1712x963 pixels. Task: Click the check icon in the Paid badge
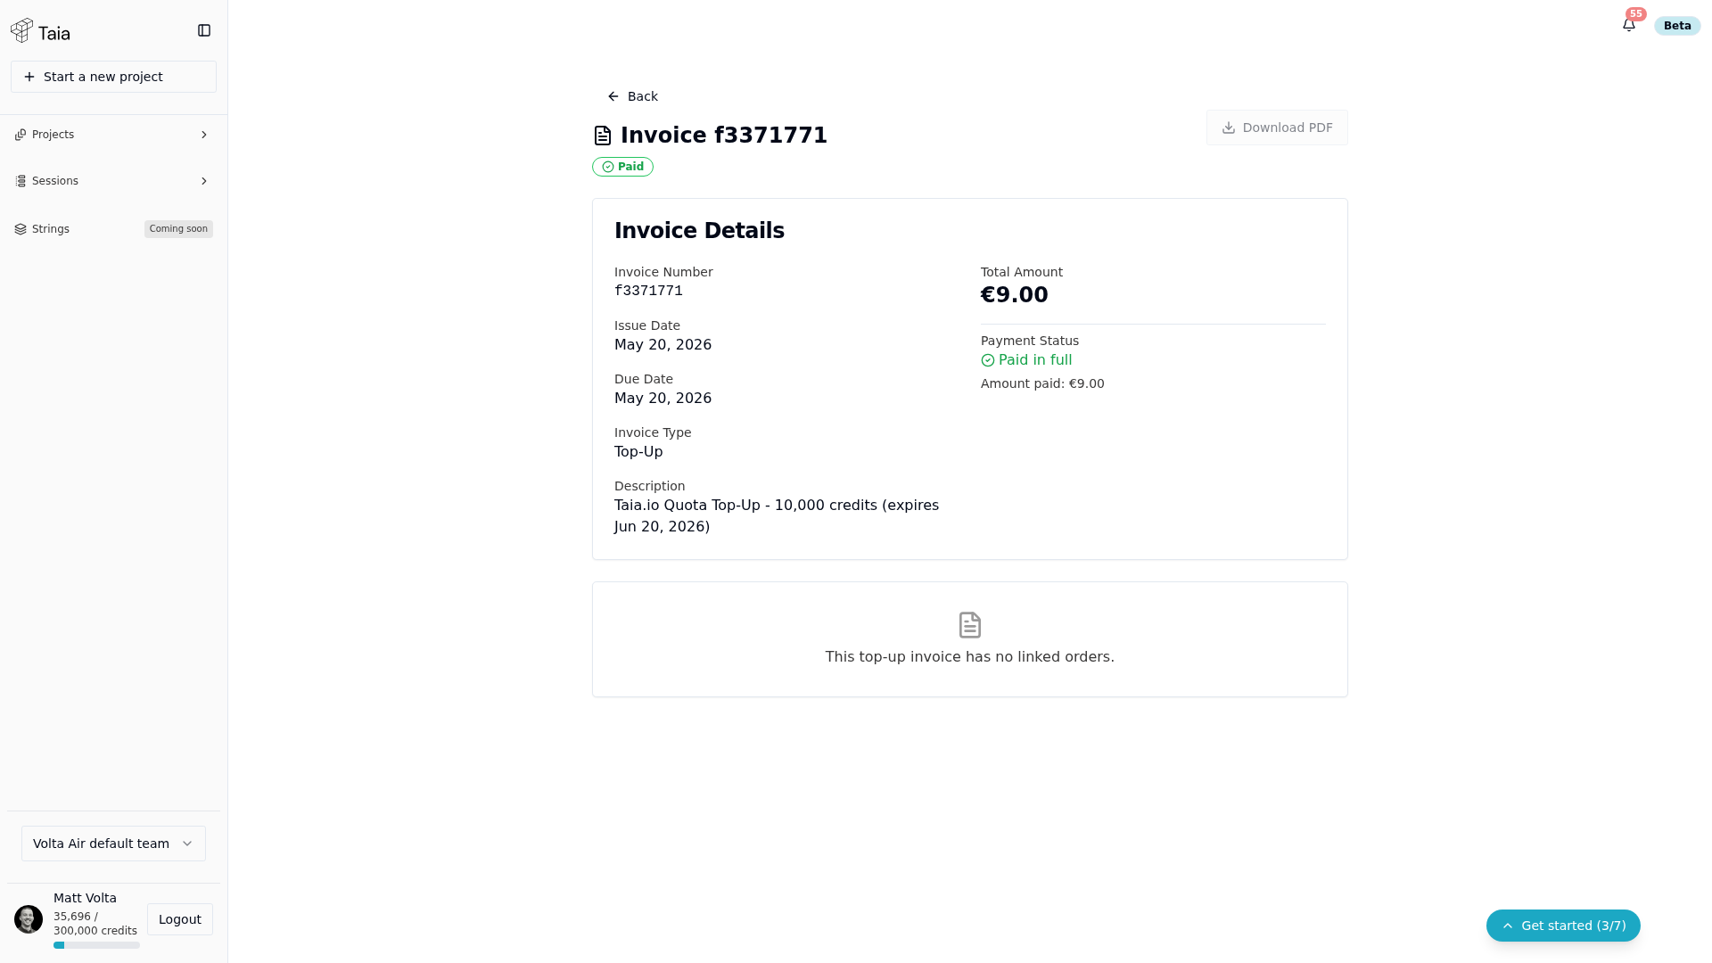608,167
